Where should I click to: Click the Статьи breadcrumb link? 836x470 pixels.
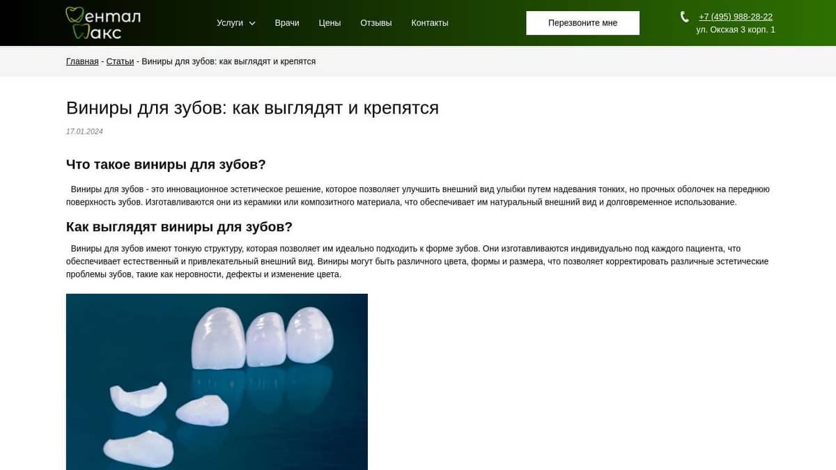point(120,61)
